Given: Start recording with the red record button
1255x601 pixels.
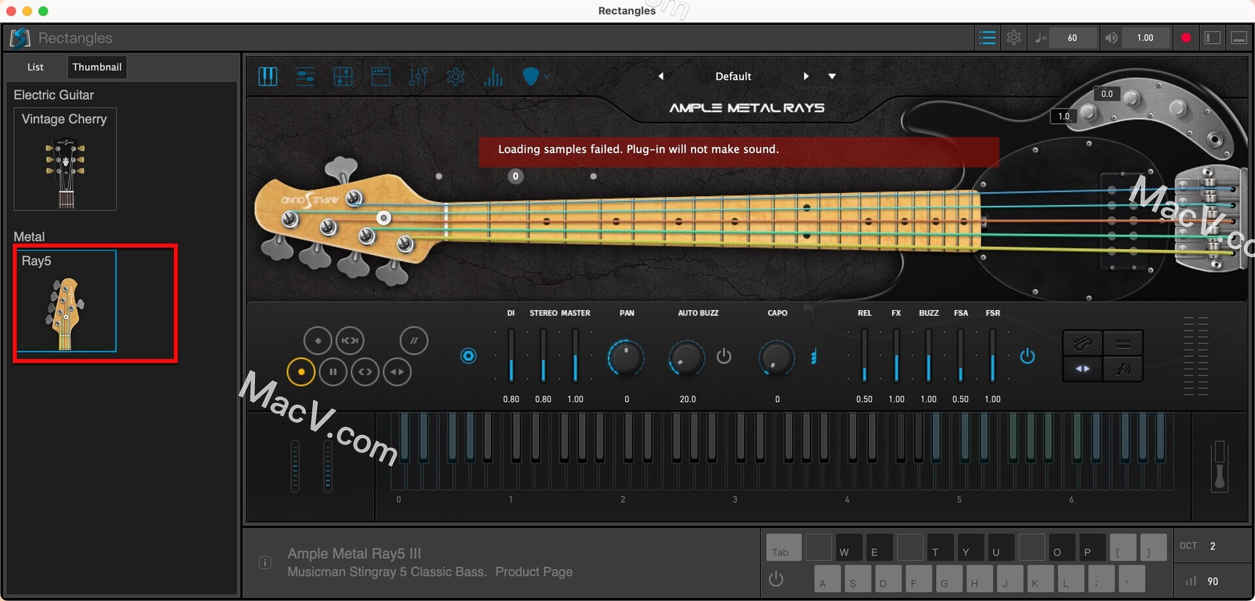Looking at the screenshot, I should 1186,38.
